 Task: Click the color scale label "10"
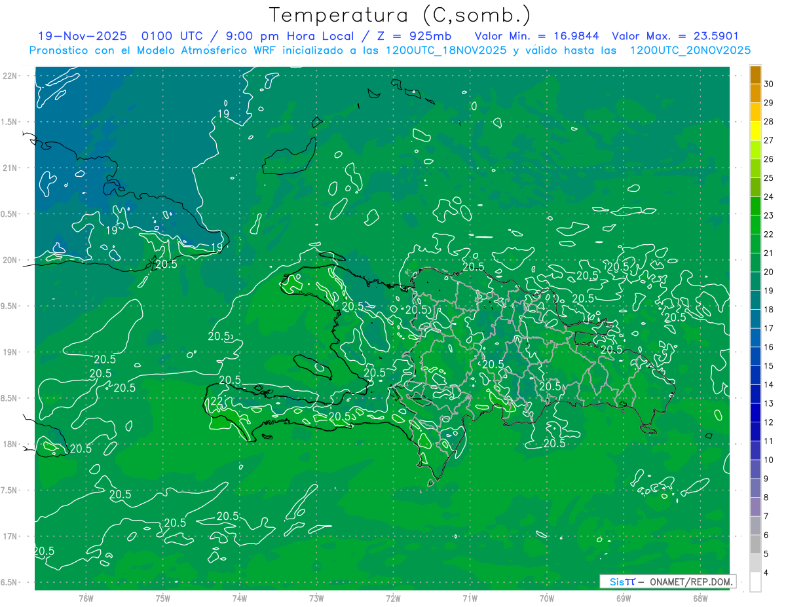click(x=768, y=460)
